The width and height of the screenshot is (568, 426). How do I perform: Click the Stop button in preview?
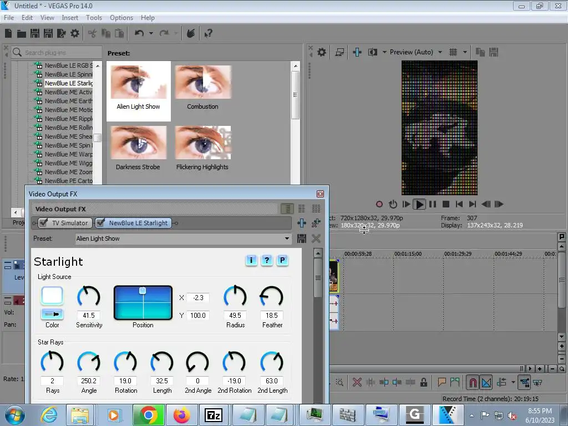[x=446, y=204]
